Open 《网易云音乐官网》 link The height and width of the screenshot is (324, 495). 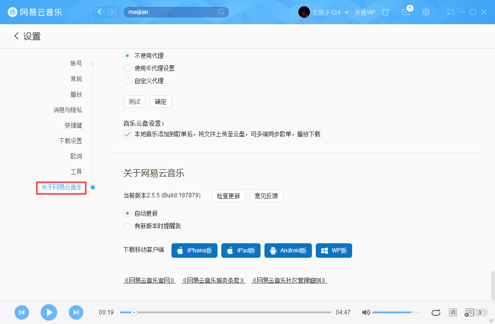pyautogui.click(x=150, y=280)
